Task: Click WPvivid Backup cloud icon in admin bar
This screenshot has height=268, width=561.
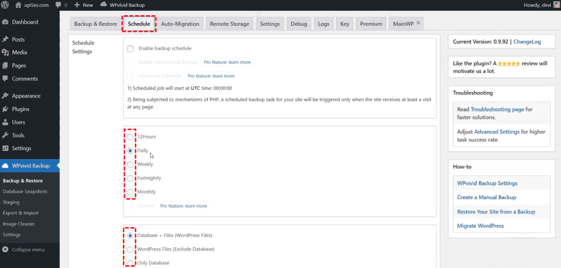Action: 103,4
